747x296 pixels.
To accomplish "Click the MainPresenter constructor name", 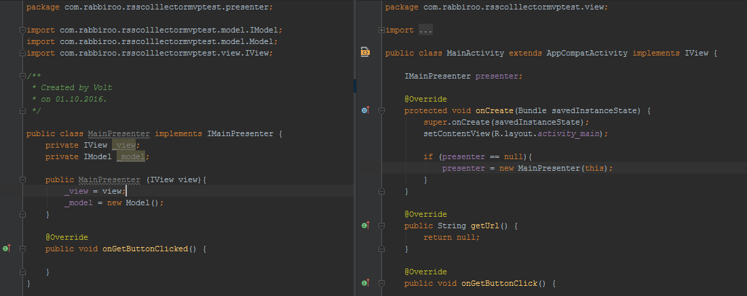I will (109, 179).
